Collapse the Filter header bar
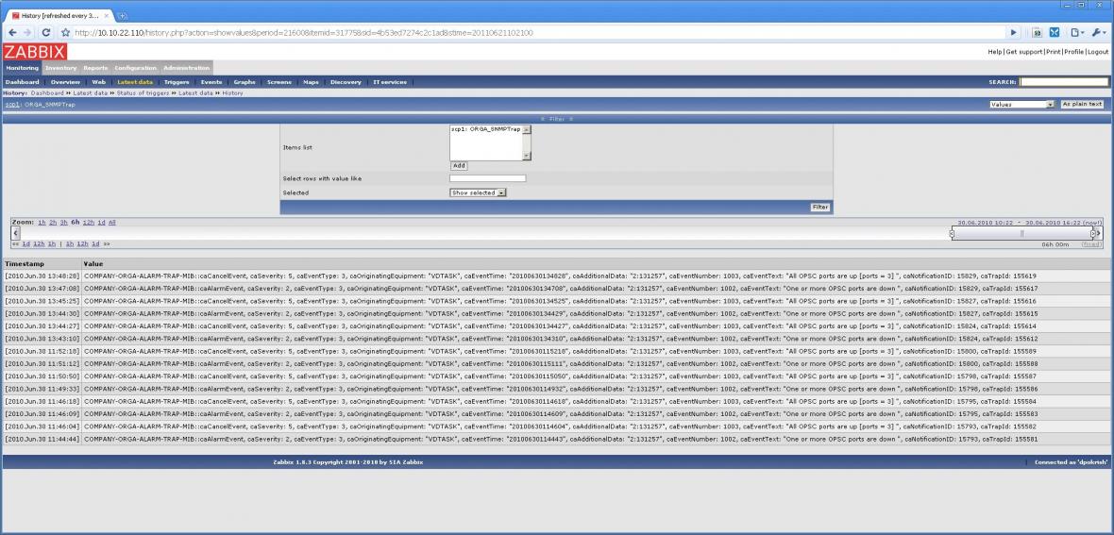The height and width of the screenshot is (535, 1114). coord(557,119)
